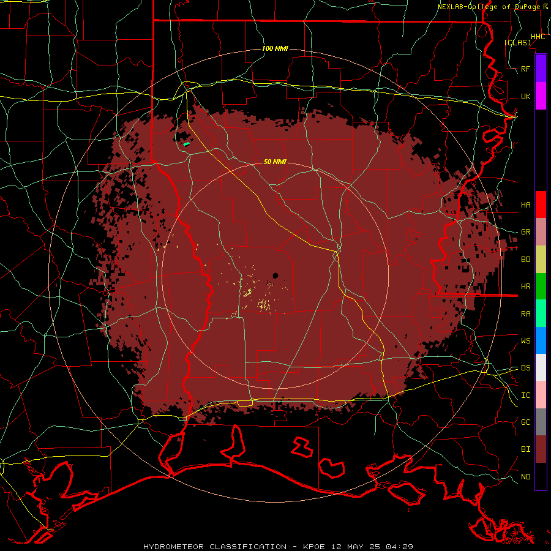The width and height of the screenshot is (551, 551).
Task: Click the small green rain echo northwest
Action: (186, 144)
